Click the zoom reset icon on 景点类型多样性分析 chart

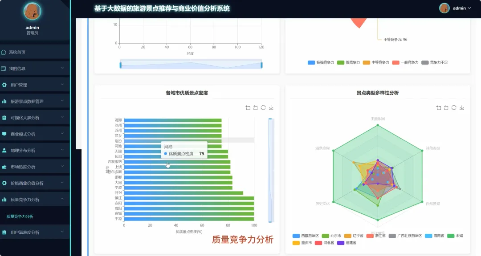point(446,108)
